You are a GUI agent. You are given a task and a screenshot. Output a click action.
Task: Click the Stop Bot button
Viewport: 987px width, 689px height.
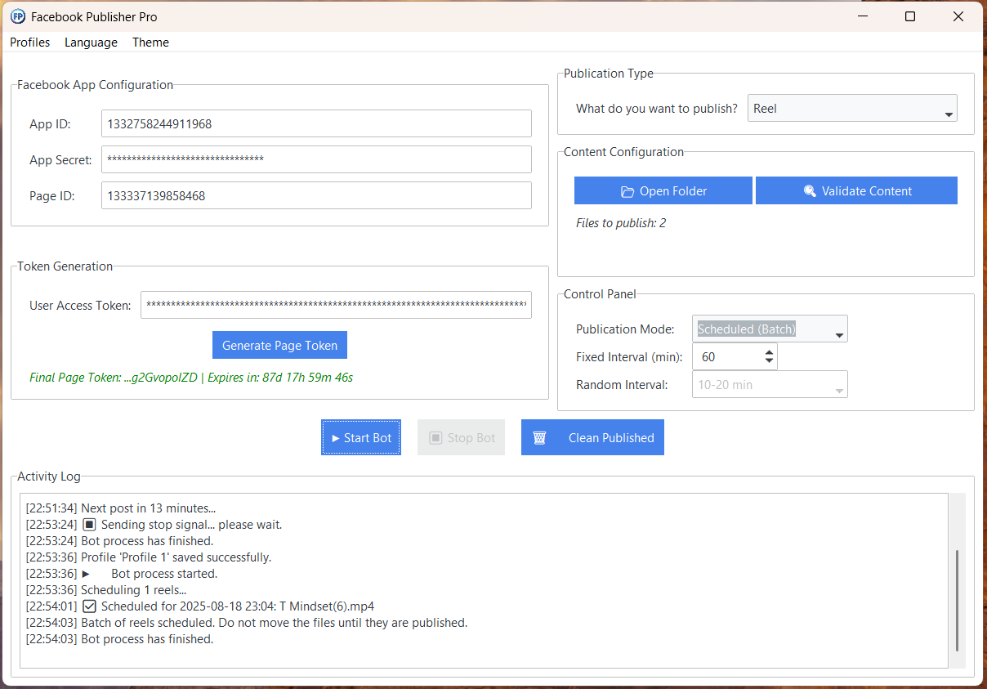coord(461,437)
